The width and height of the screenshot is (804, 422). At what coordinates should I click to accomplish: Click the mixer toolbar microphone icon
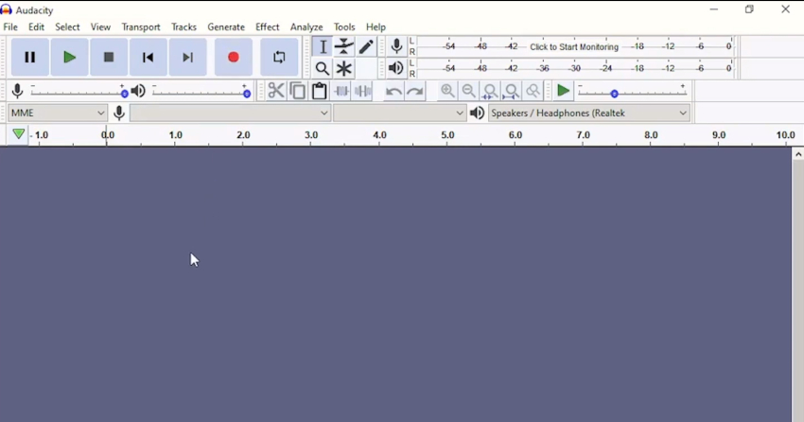[17, 91]
